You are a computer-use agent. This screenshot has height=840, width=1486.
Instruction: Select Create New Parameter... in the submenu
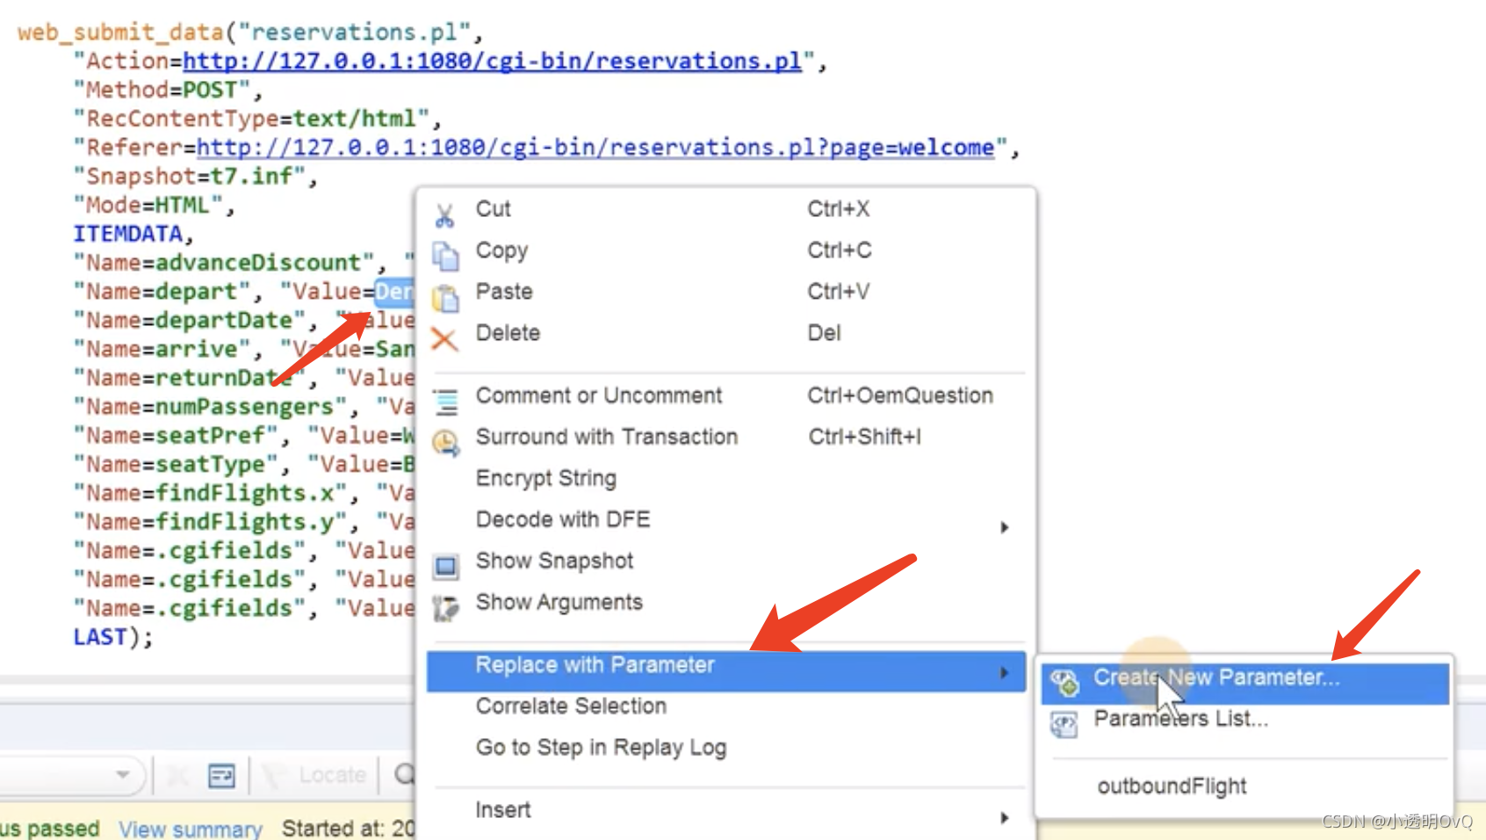tap(1244, 683)
